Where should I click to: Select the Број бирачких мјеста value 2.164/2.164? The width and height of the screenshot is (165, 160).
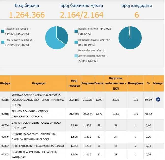pos(82,15)
